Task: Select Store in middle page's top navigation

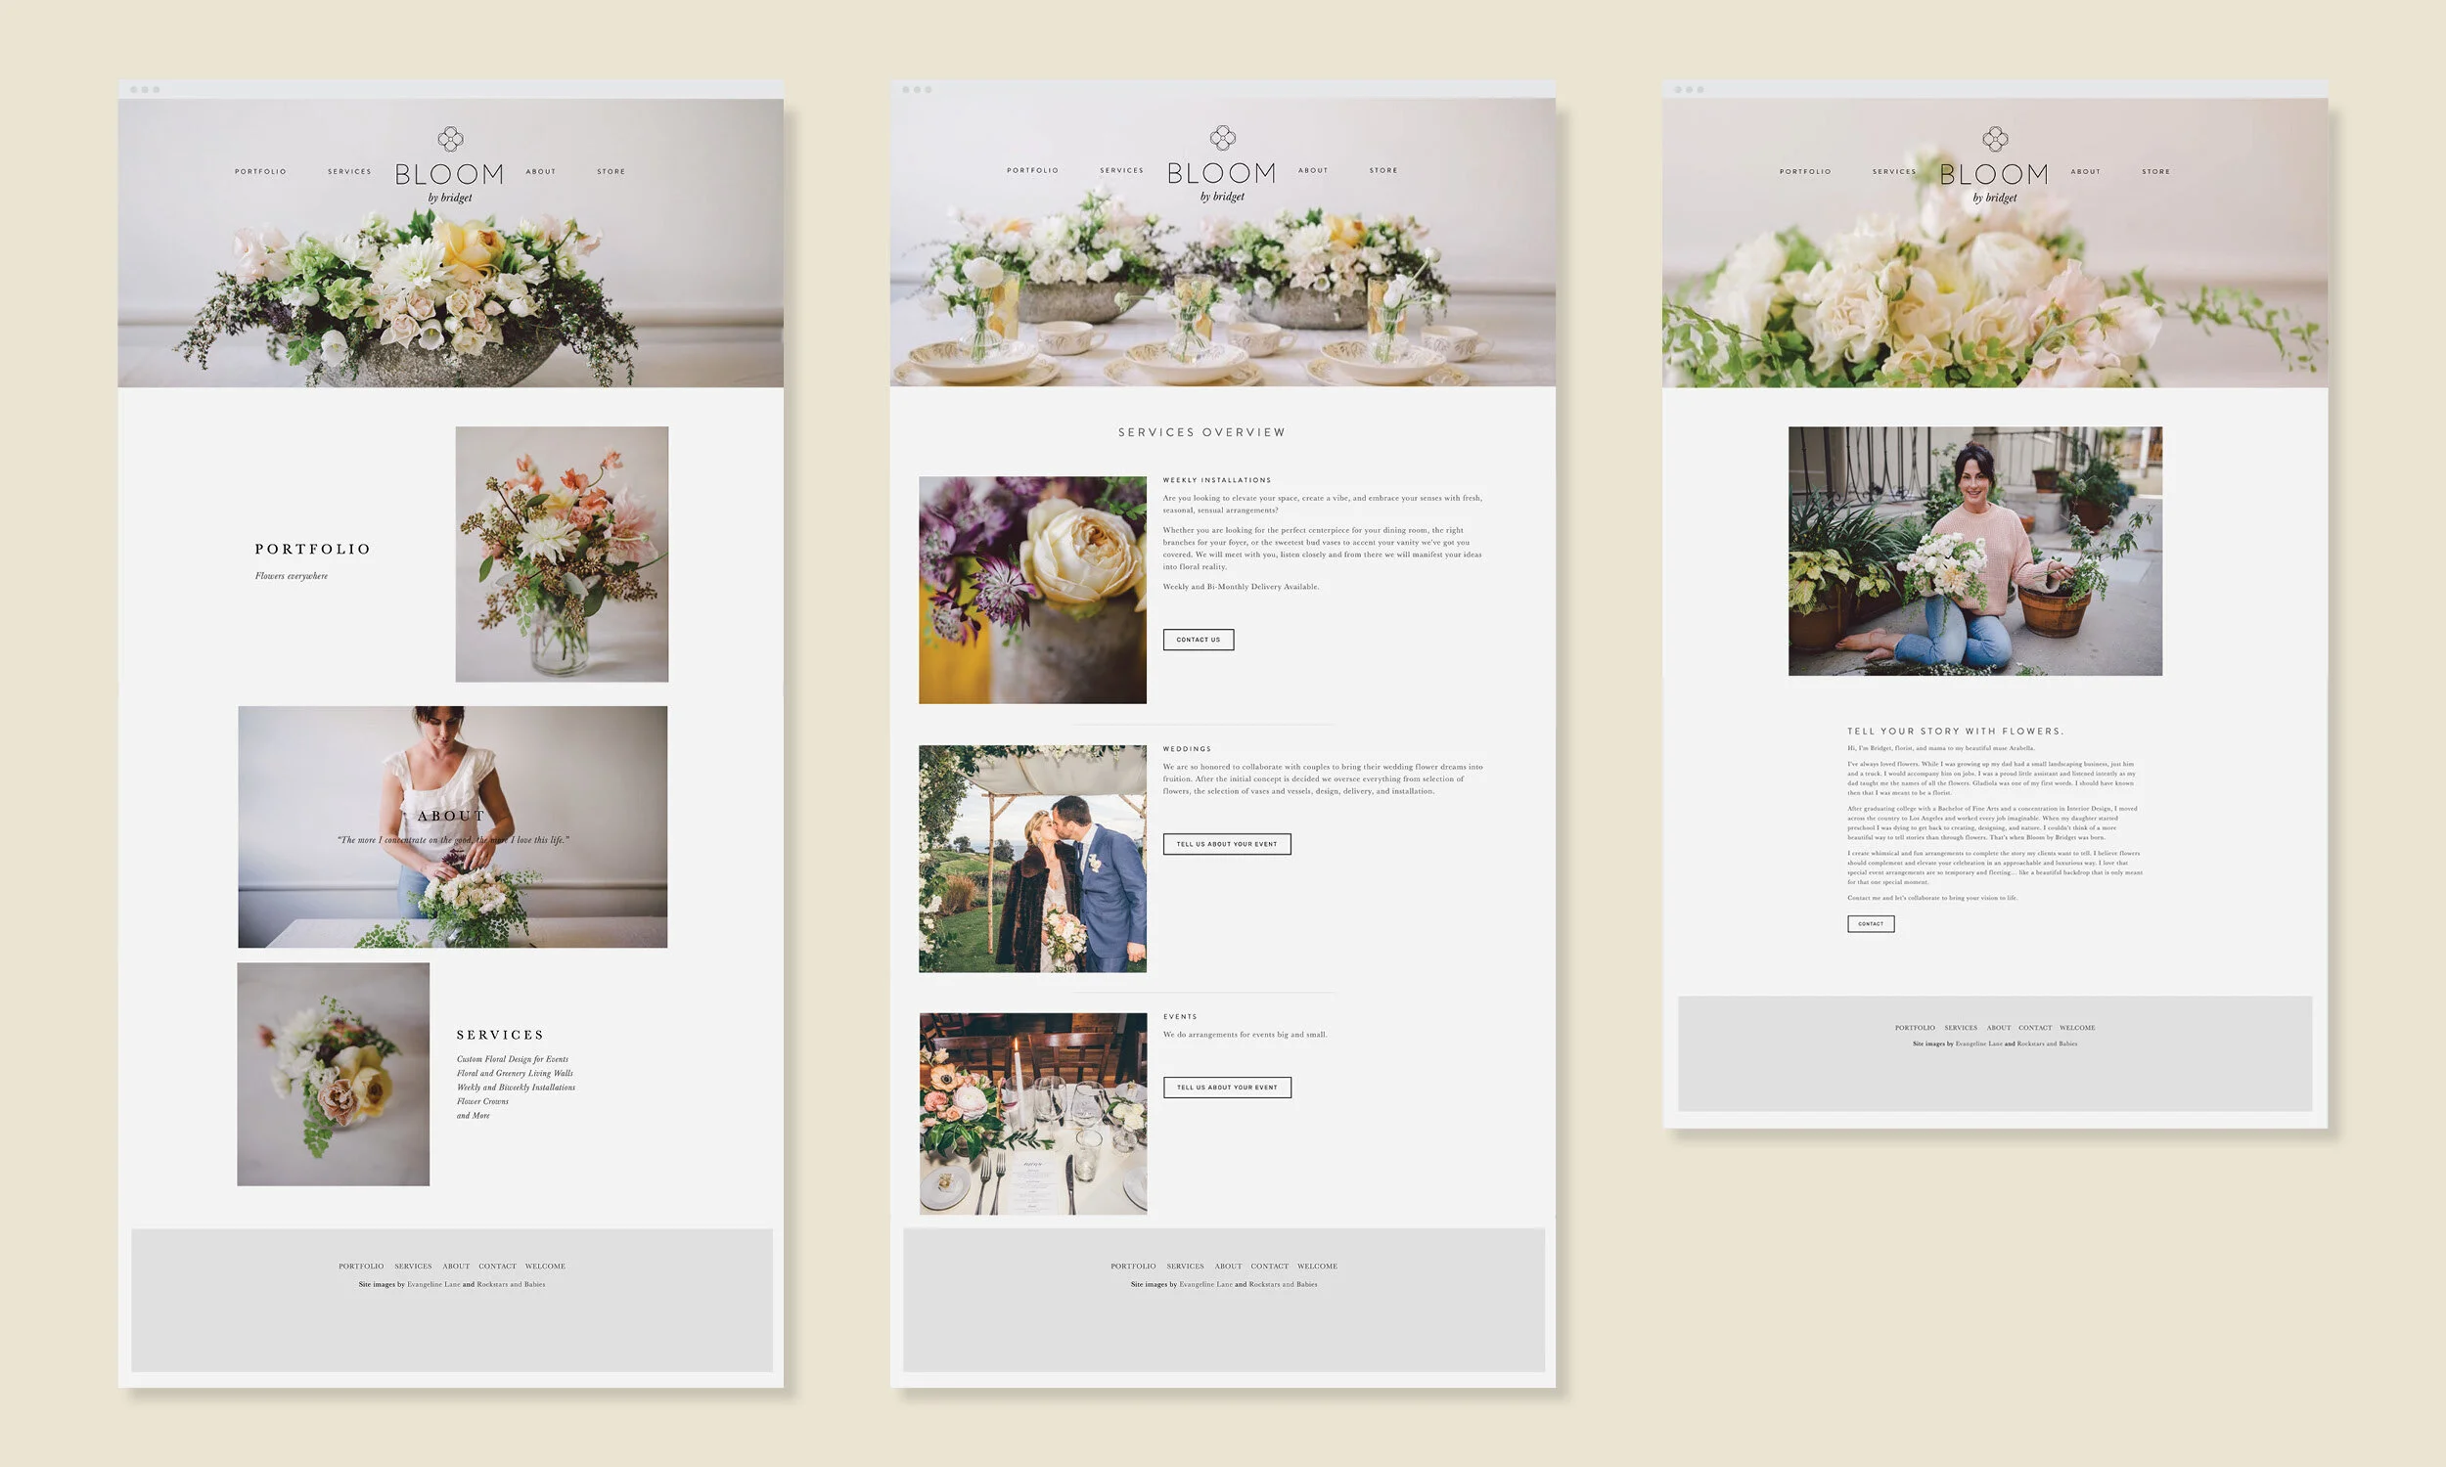Action: (x=1383, y=171)
